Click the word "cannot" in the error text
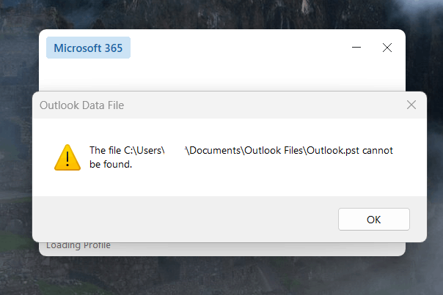The image size is (443, 295). pos(378,151)
